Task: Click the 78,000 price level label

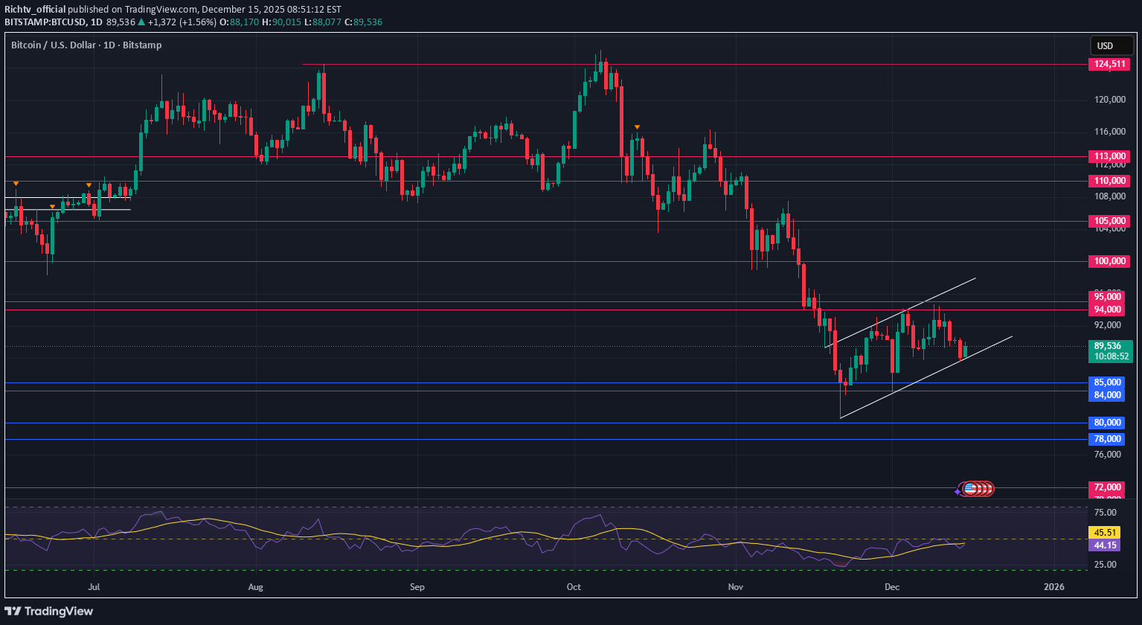Action: coord(1108,439)
